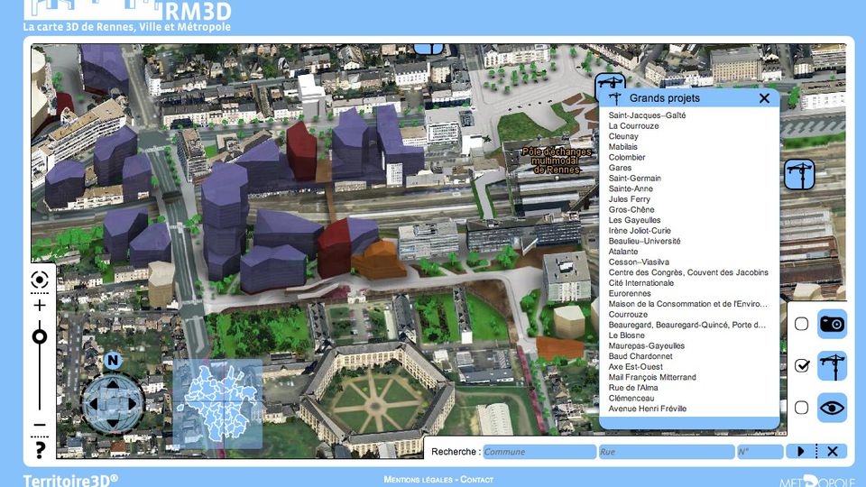Close the Grands projets panel
The width and height of the screenshot is (866, 487).
(764, 98)
